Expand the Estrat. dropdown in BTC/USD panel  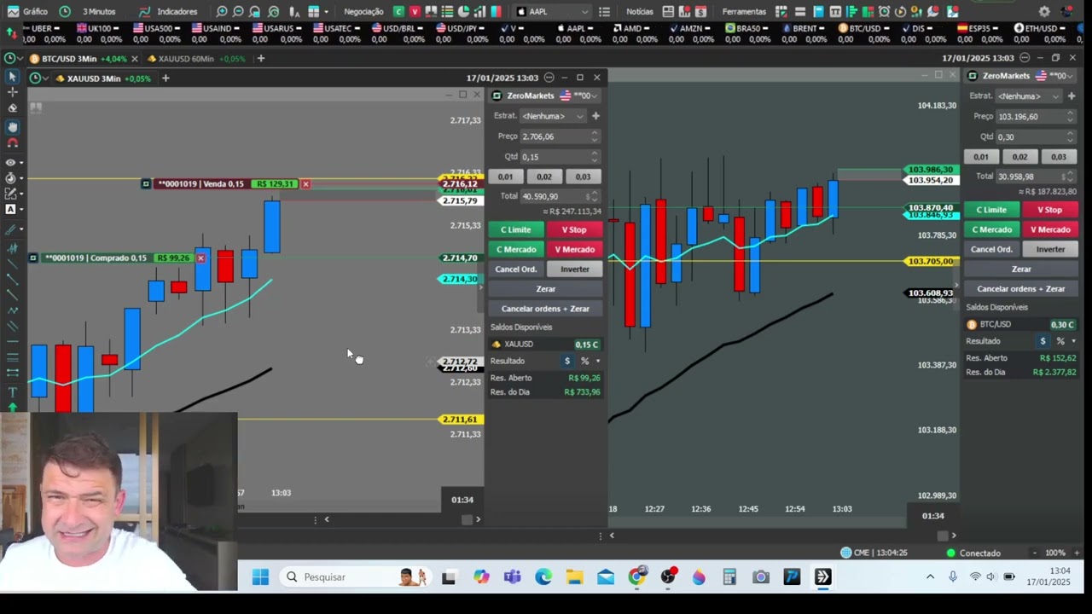coord(1029,96)
